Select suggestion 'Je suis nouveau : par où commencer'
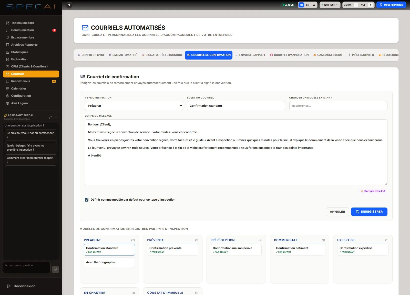410x295 pixels. [x=31, y=135]
